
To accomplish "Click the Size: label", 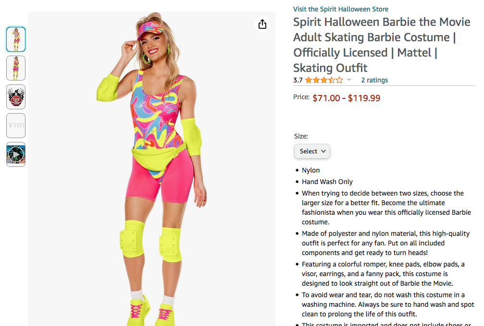I will point(301,136).
